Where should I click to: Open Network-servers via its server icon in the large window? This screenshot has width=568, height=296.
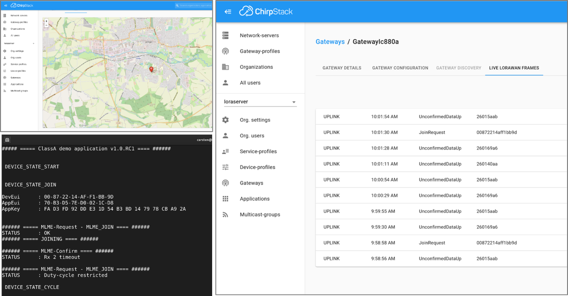tap(226, 35)
